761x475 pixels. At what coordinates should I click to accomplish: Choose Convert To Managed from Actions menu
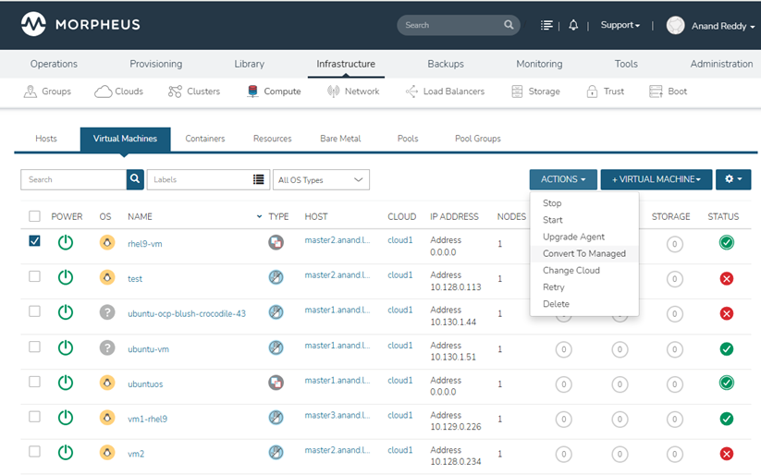(583, 253)
